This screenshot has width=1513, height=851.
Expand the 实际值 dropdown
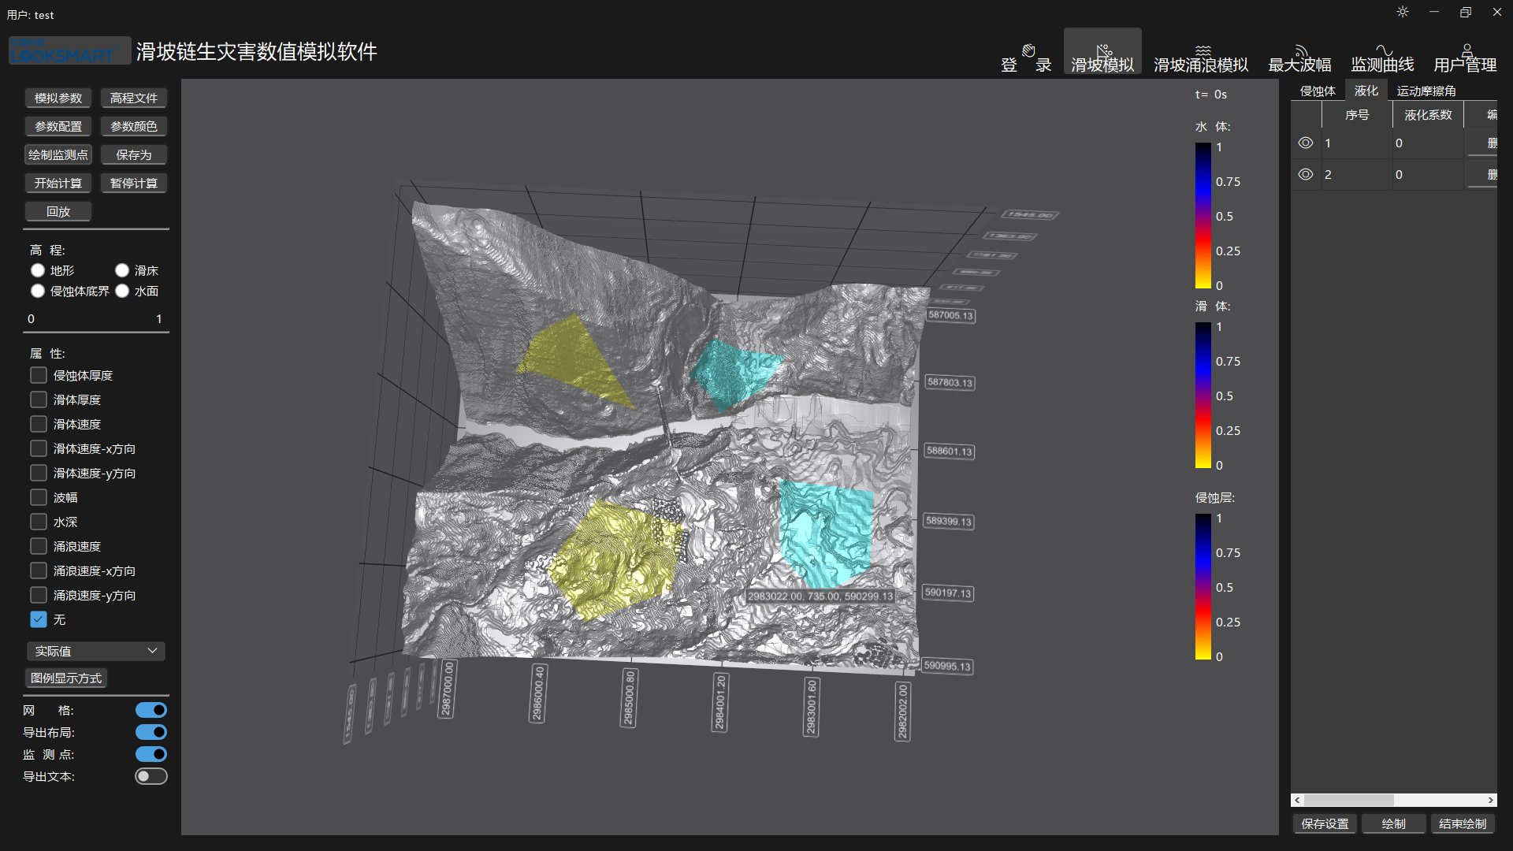pyautogui.click(x=96, y=652)
